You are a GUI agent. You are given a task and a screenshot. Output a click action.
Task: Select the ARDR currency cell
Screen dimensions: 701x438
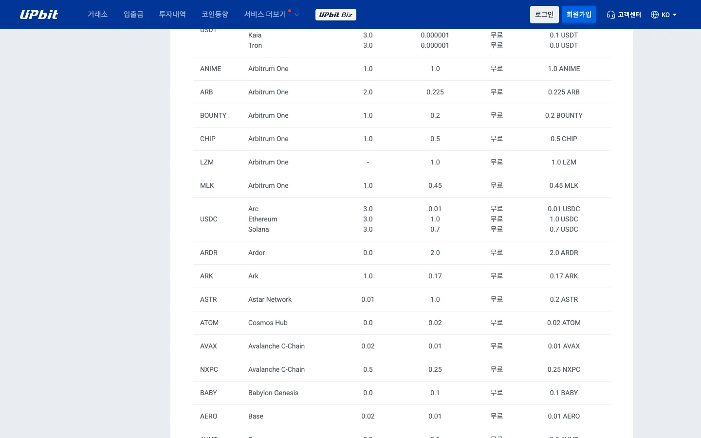point(209,253)
